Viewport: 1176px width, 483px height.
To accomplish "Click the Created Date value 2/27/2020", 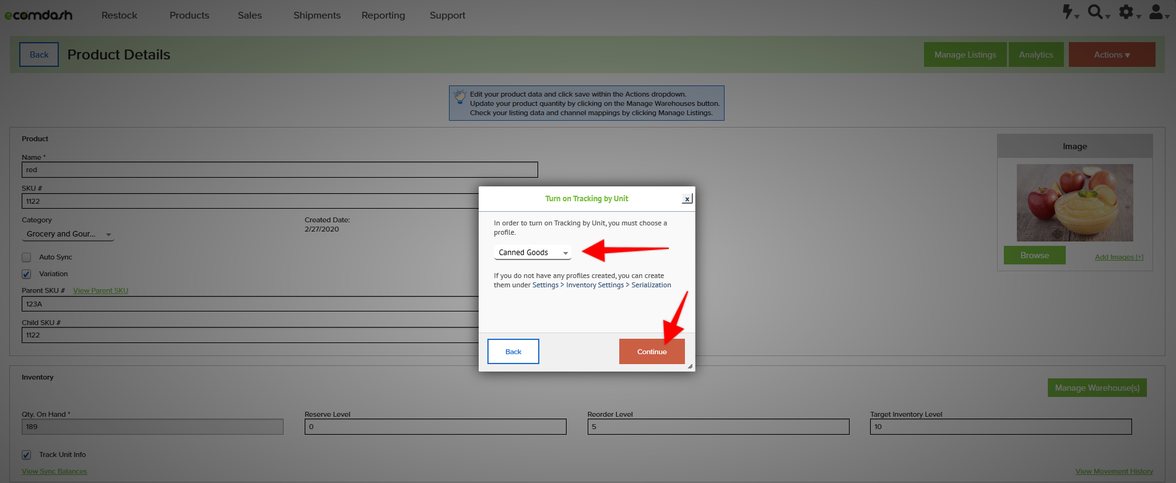I will coord(321,229).
